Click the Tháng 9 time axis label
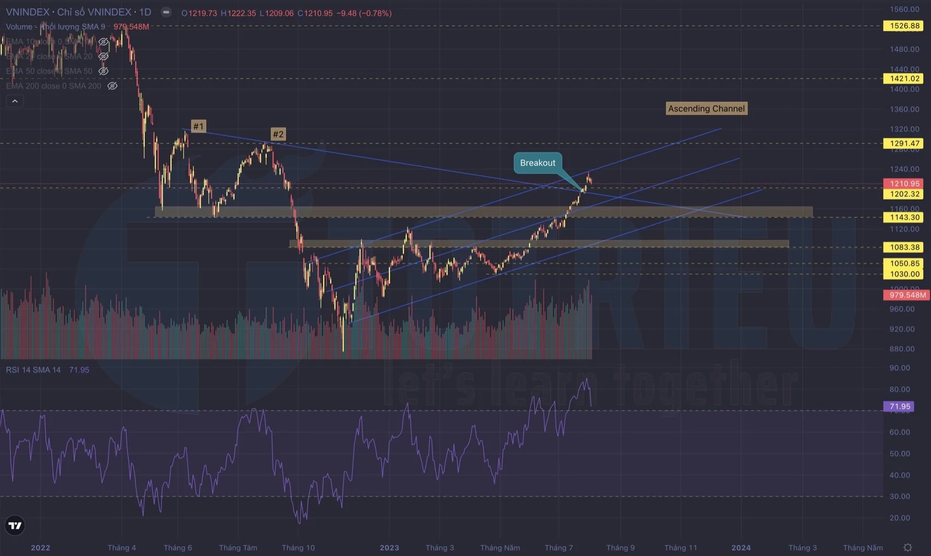Viewport: 931px width, 556px height. point(620,548)
